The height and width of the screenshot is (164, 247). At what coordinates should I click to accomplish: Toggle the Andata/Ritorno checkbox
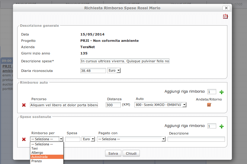coord(209,105)
